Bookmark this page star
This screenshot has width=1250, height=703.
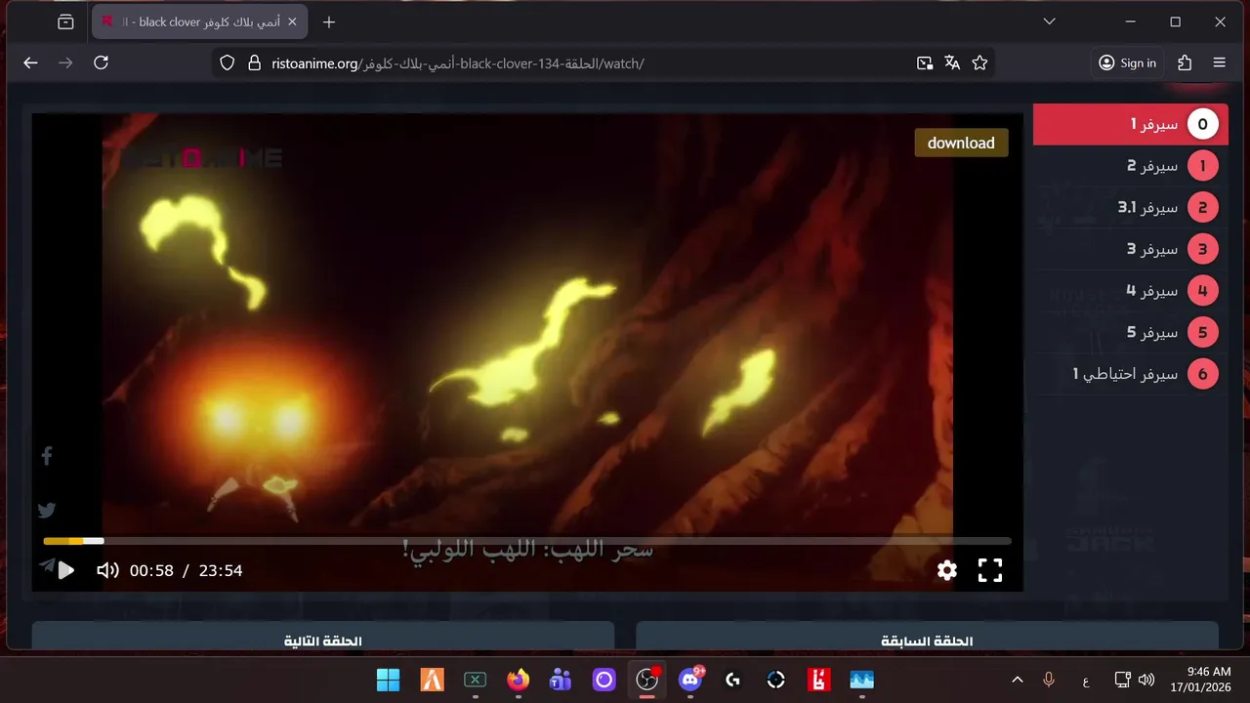979,62
